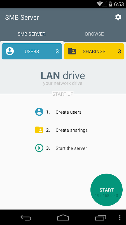Tap the Android home button

[63, 217]
